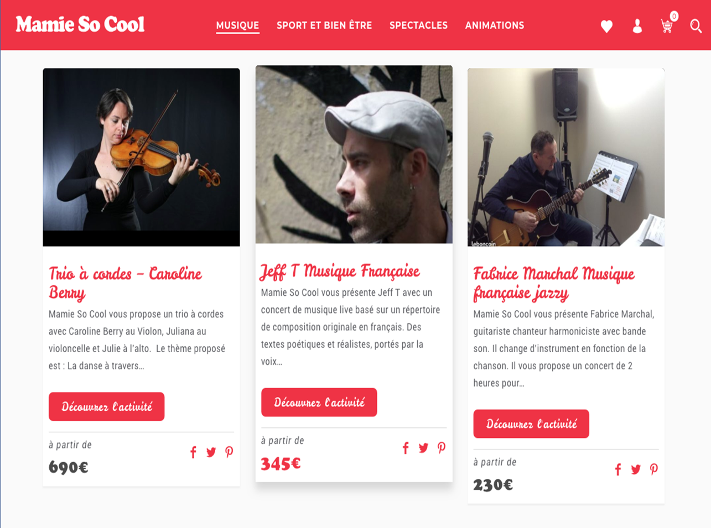
Task: Pin Trio à cordes on Pinterest
Action: click(x=229, y=452)
